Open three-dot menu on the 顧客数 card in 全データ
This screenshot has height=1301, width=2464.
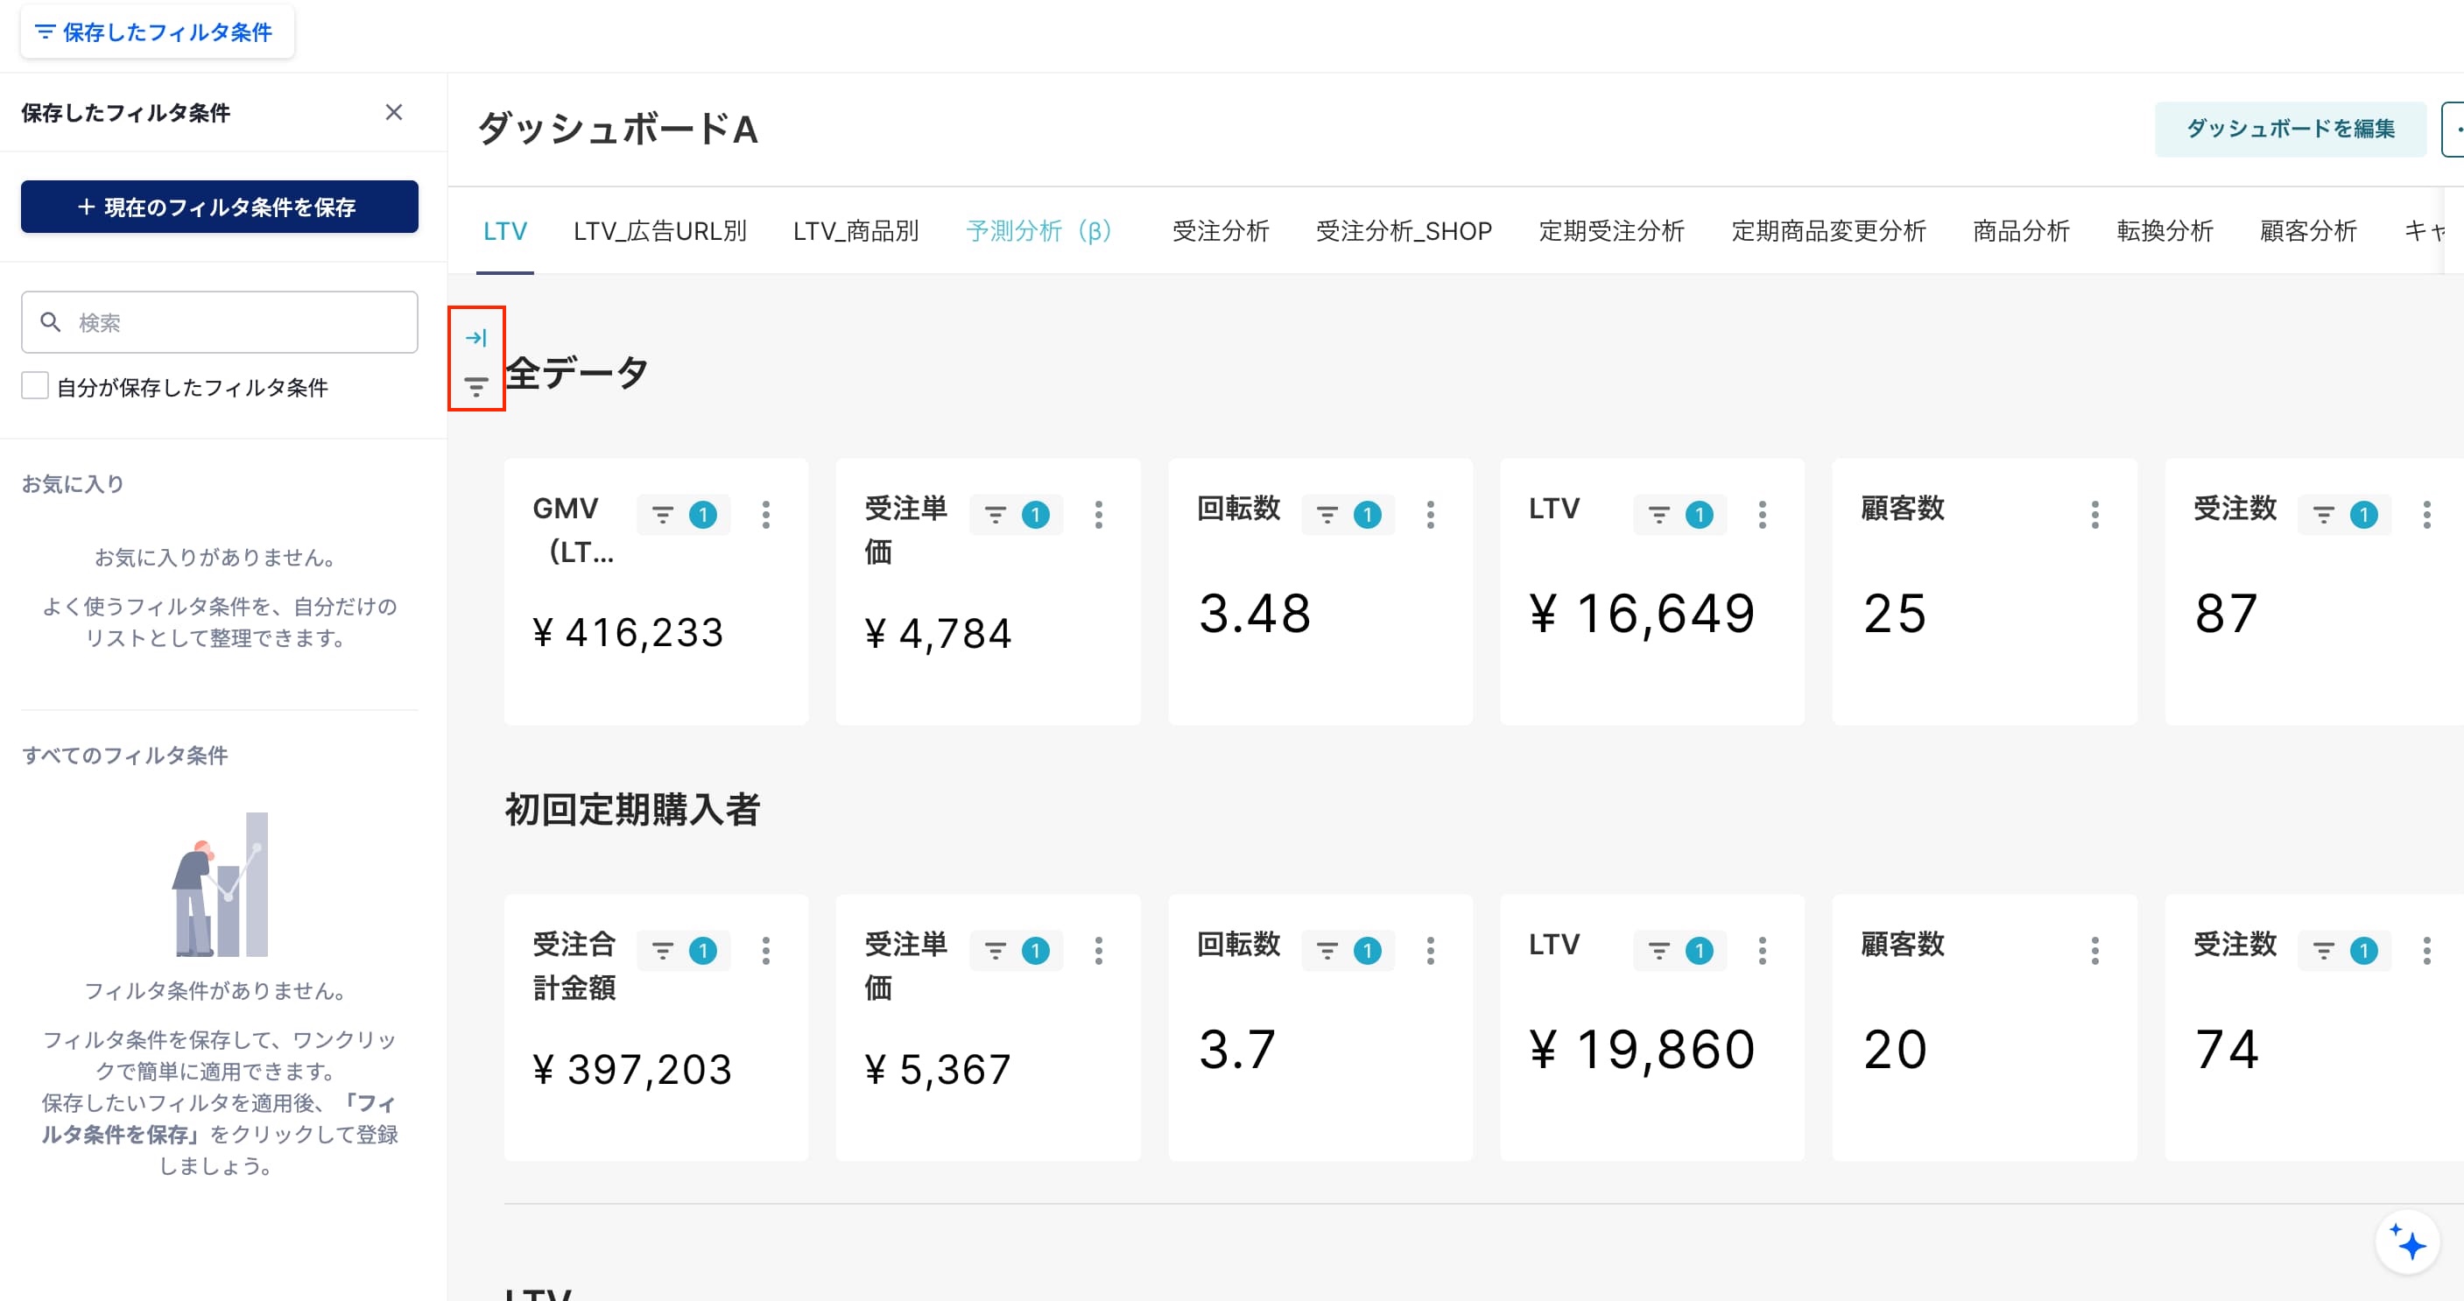[2094, 515]
